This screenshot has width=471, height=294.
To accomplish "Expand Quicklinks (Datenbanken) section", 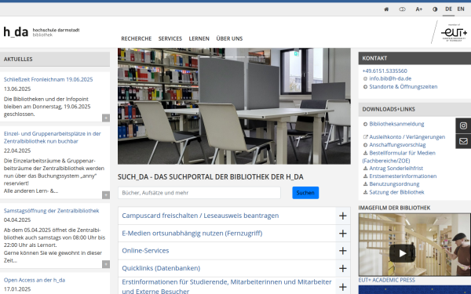I will (x=234, y=268).
